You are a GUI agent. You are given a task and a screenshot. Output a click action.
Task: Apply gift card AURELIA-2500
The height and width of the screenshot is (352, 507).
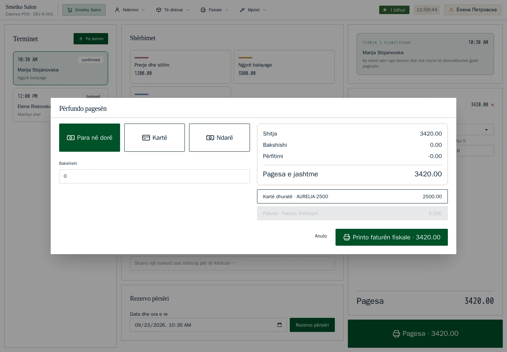[x=352, y=196]
